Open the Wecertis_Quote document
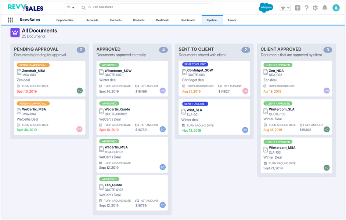 (118, 109)
